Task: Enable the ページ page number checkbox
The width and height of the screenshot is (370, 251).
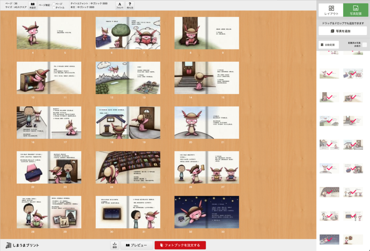Action: click(54, 4)
